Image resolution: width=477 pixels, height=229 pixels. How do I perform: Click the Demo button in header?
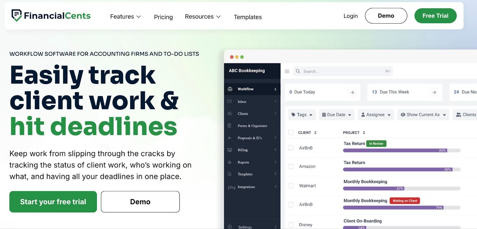(386, 16)
